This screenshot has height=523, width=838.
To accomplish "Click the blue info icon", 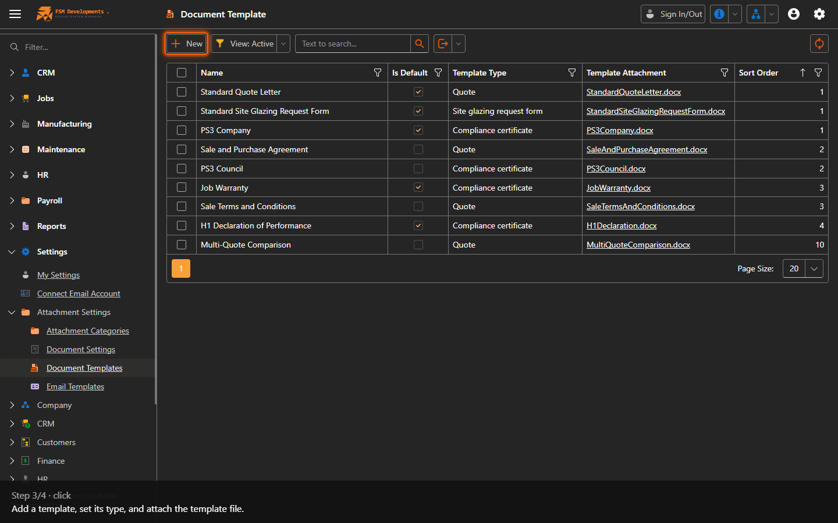I will 719,14.
